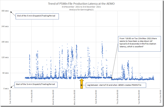164x107 pixels.
Task: Select the chart title text
Action: point(81,4)
